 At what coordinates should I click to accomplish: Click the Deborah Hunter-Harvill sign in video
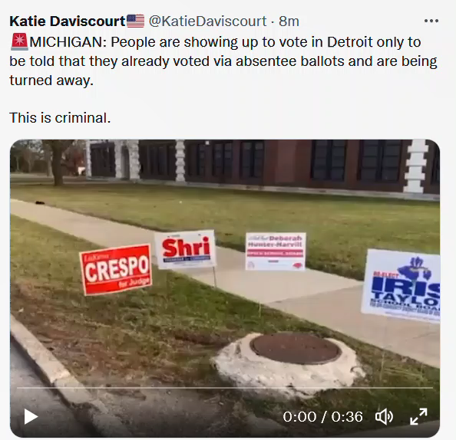(276, 251)
